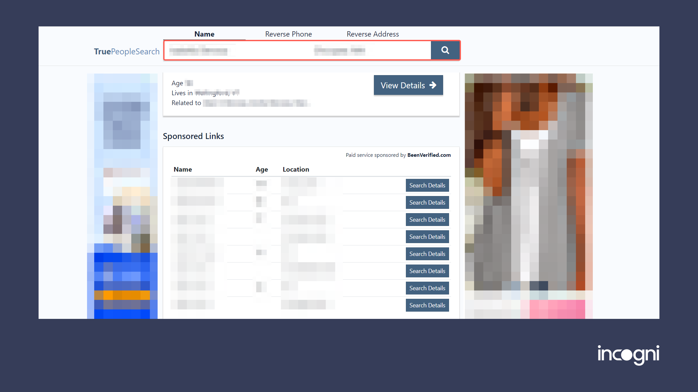Click the fifth Search Details button
698x392 pixels.
(x=427, y=254)
